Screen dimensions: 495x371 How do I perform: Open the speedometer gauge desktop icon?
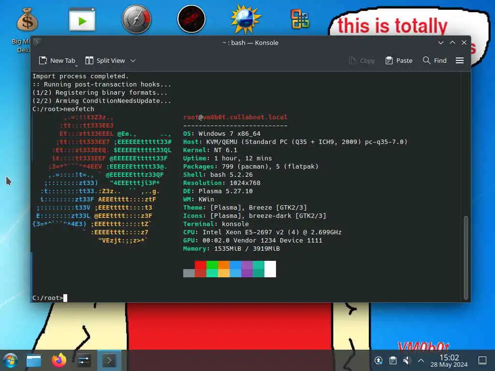click(x=137, y=19)
